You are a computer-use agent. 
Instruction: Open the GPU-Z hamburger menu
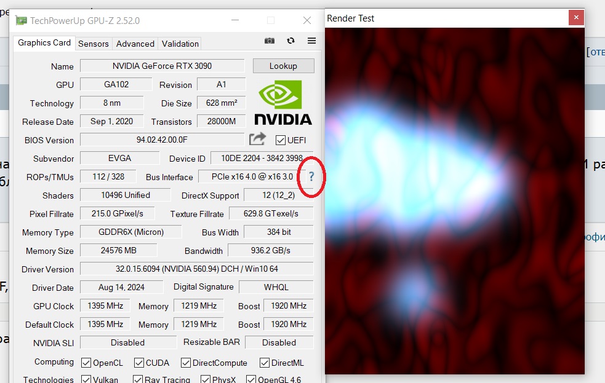(x=312, y=41)
